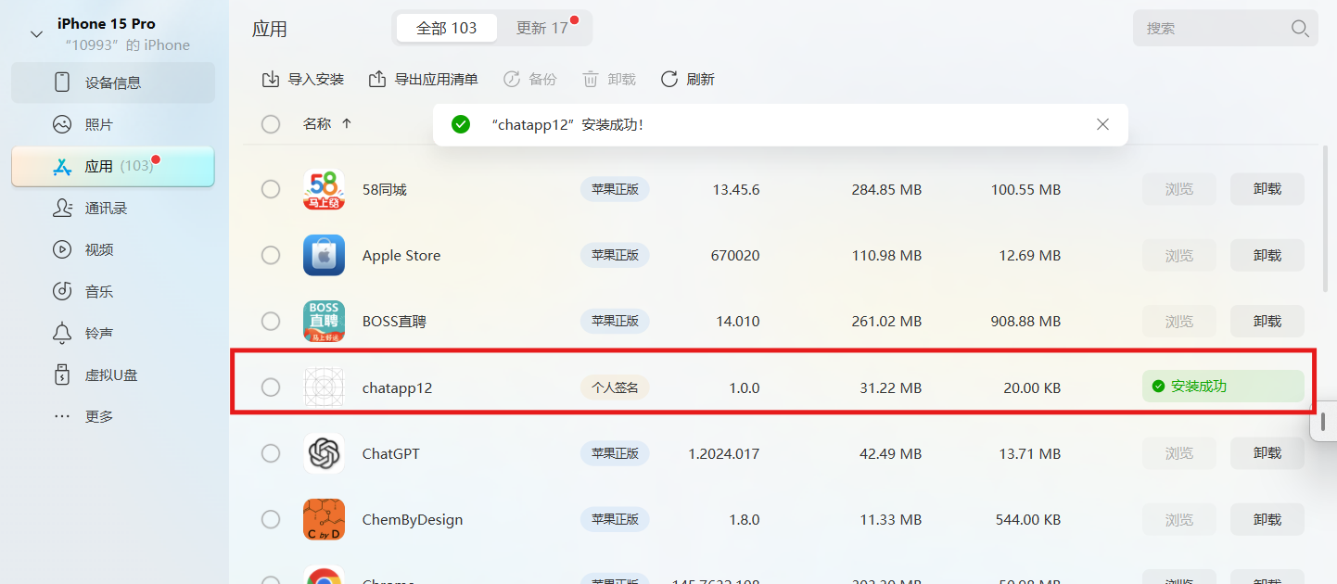Refresh the app list with 刷新
Image resolution: width=1337 pixels, height=584 pixels.
pos(687,79)
